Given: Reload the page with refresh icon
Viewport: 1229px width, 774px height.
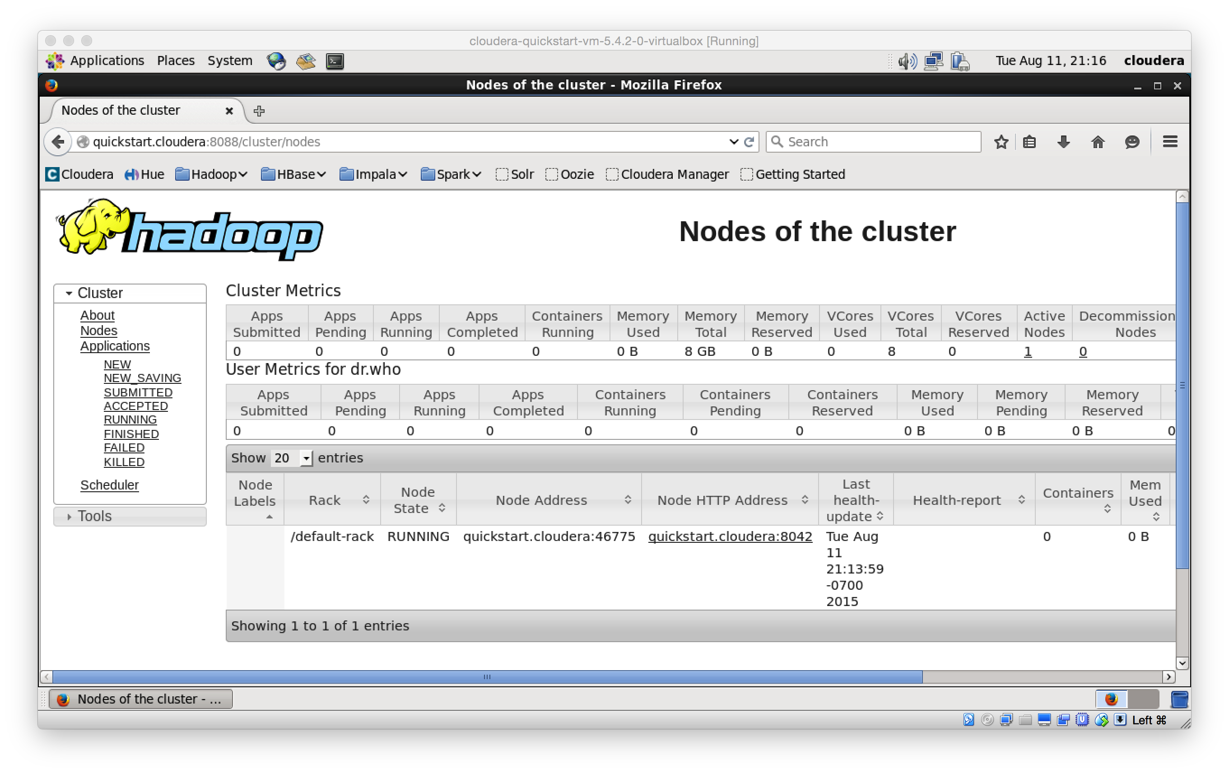Looking at the screenshot, I should 749,142.
